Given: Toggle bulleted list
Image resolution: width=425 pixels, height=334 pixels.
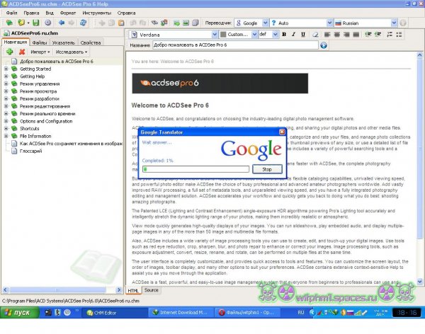Looking at the screenshot, I should [x=399, y=35].
